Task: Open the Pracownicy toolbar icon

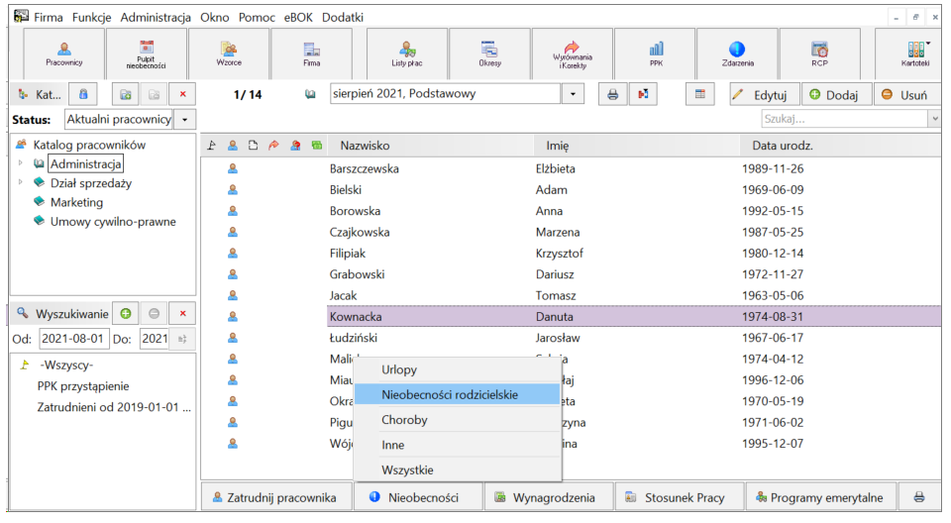Action: click(63, 53)
